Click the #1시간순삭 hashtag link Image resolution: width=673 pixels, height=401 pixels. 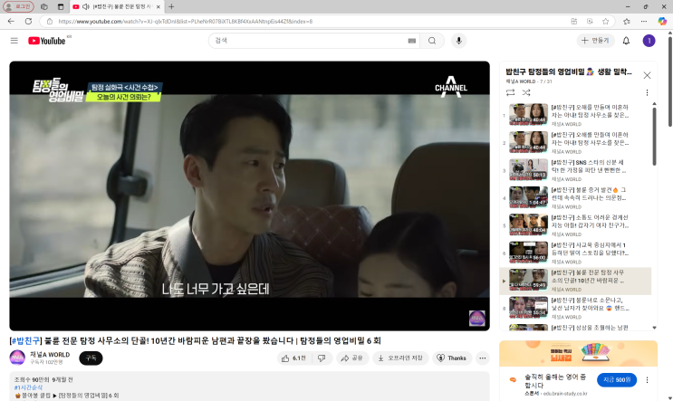(x=28, y=387)
